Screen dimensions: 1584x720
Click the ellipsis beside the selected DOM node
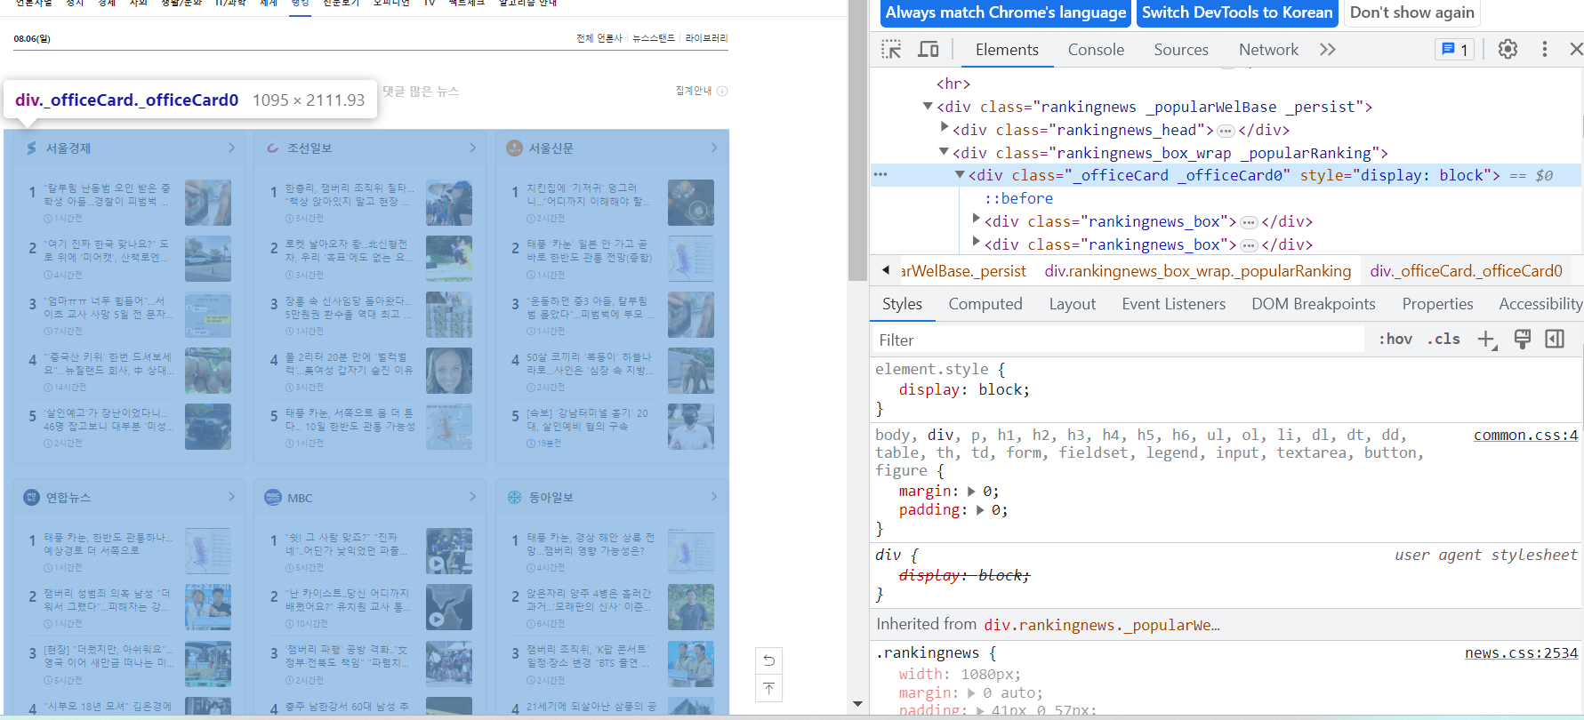tap(880, 174)
